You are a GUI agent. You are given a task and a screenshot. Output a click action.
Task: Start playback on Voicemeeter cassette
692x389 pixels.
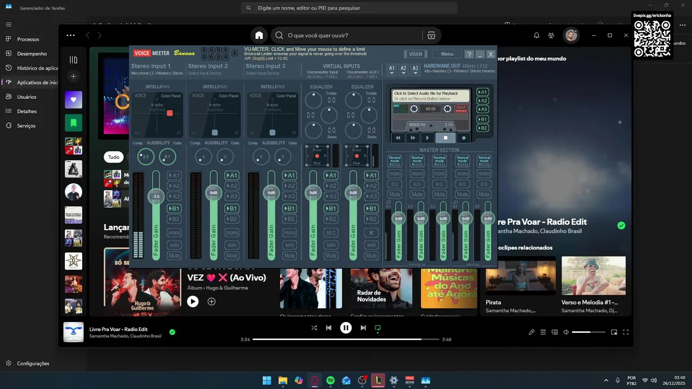[x=427, y=138]
